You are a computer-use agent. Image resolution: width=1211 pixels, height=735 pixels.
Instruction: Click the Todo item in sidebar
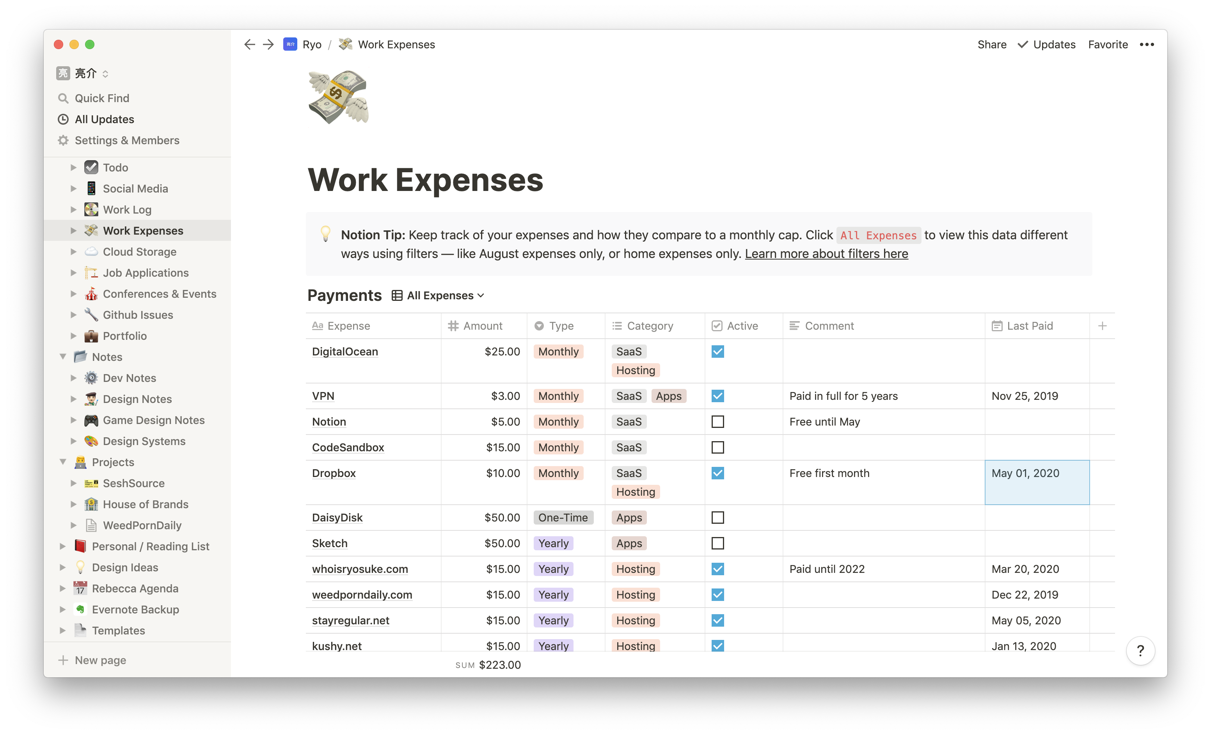click(115, 167)
